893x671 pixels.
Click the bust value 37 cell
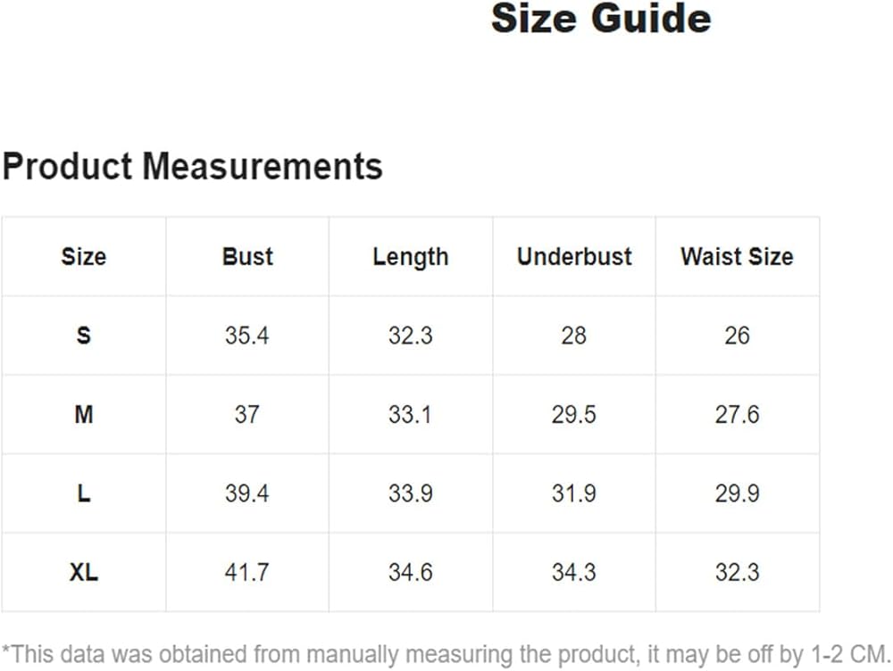pos(247,415)
